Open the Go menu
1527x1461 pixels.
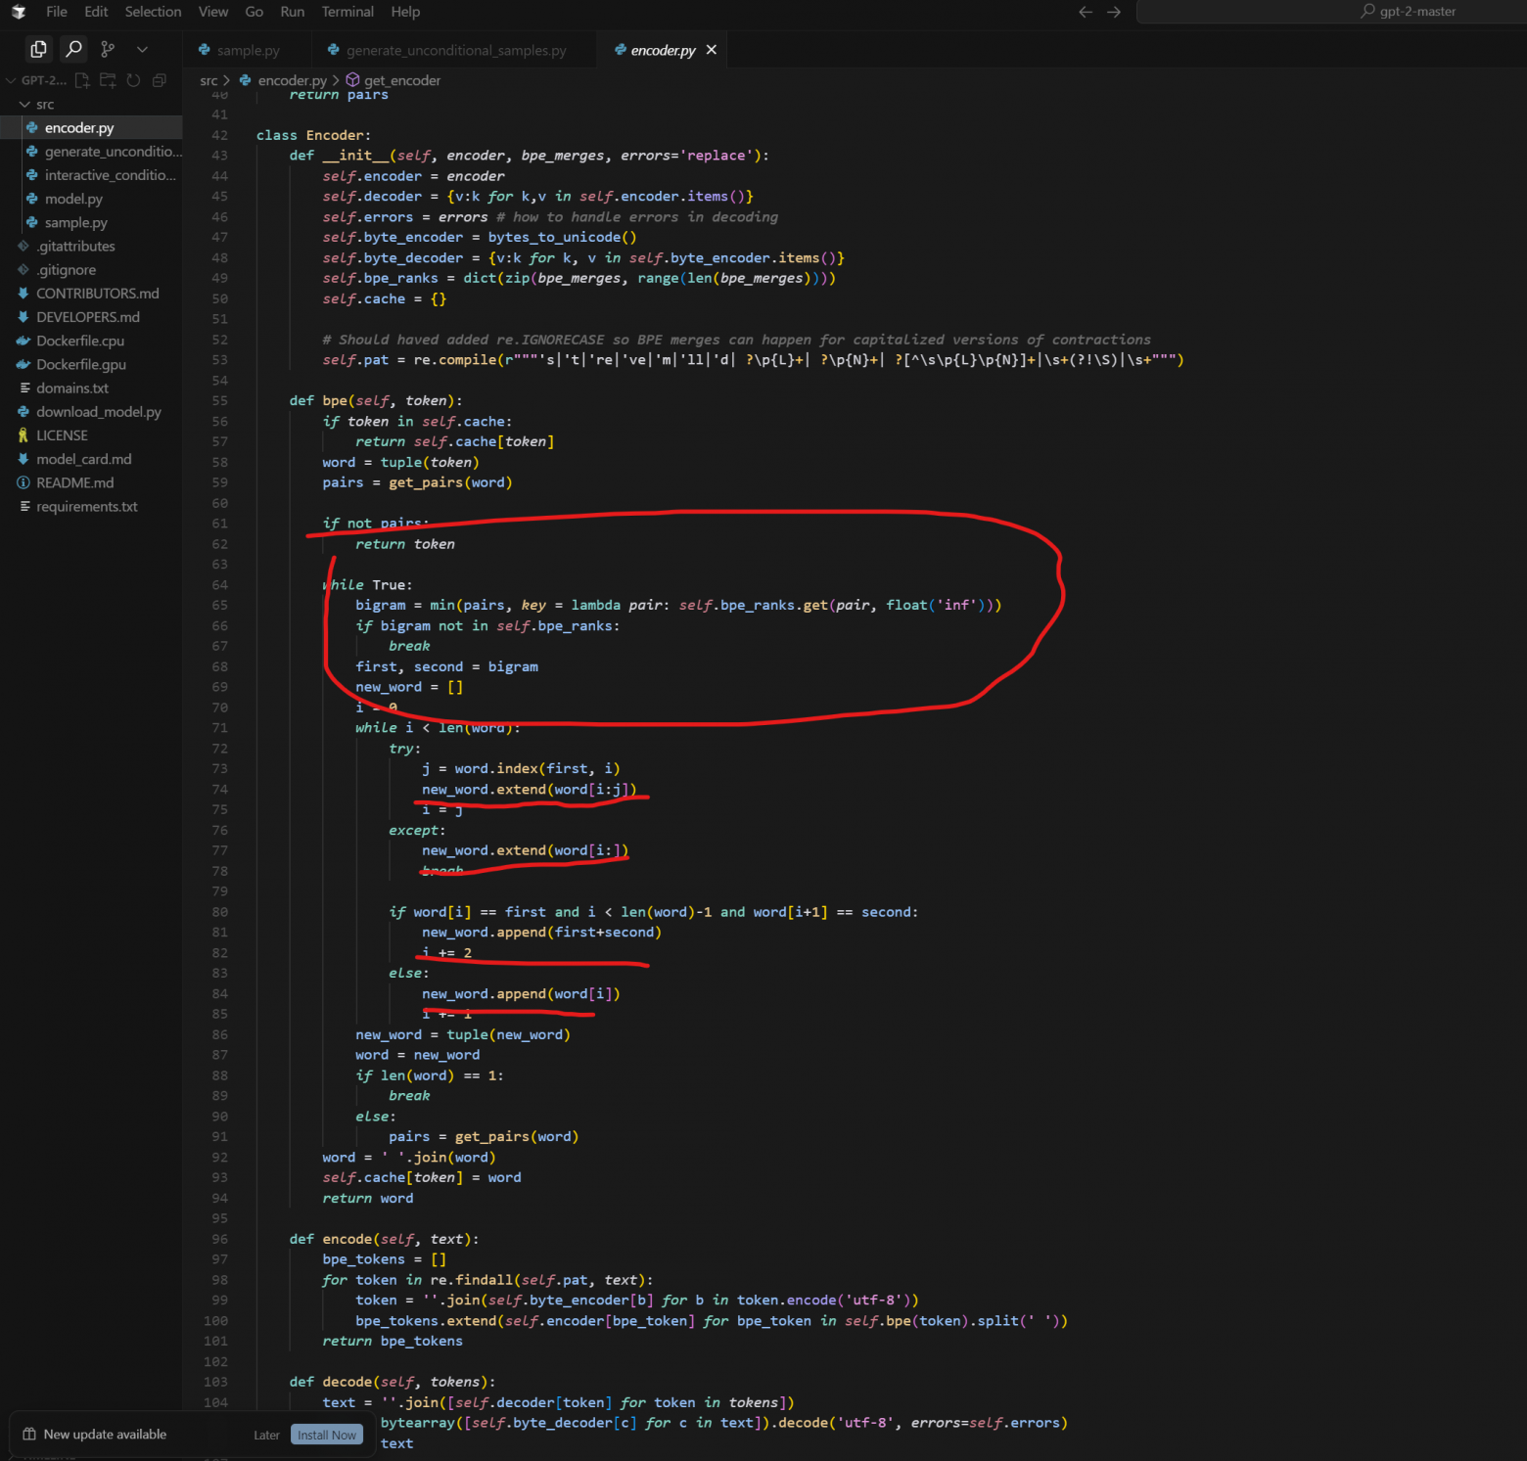tap(254, 12)
